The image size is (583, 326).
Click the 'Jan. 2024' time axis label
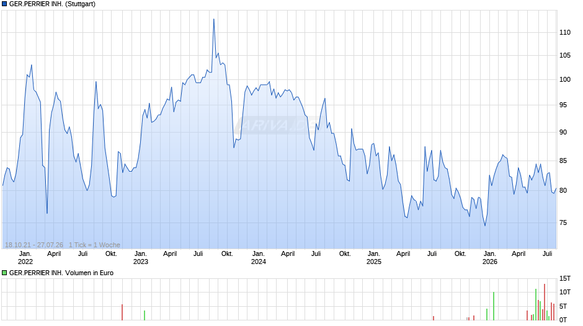click(259, 258)
